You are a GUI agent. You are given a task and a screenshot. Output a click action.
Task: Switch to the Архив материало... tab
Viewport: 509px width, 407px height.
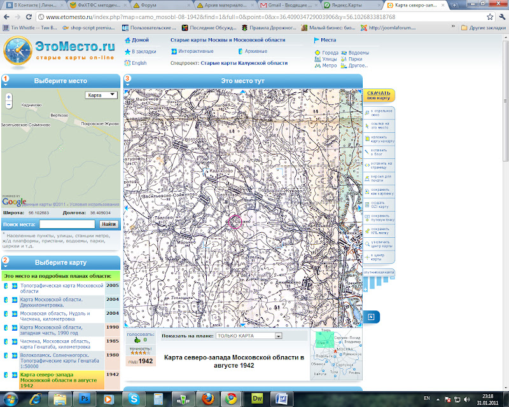tap(226, 5)
